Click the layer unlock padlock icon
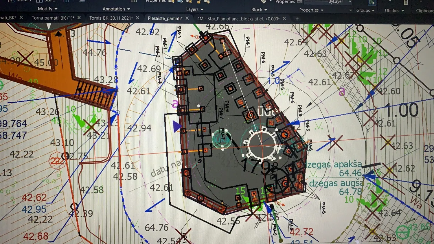This screenshot has height=244, width=434. [x=199, y=2]
